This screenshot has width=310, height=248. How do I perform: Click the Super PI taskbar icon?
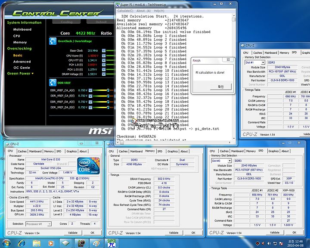pos(112,243)
